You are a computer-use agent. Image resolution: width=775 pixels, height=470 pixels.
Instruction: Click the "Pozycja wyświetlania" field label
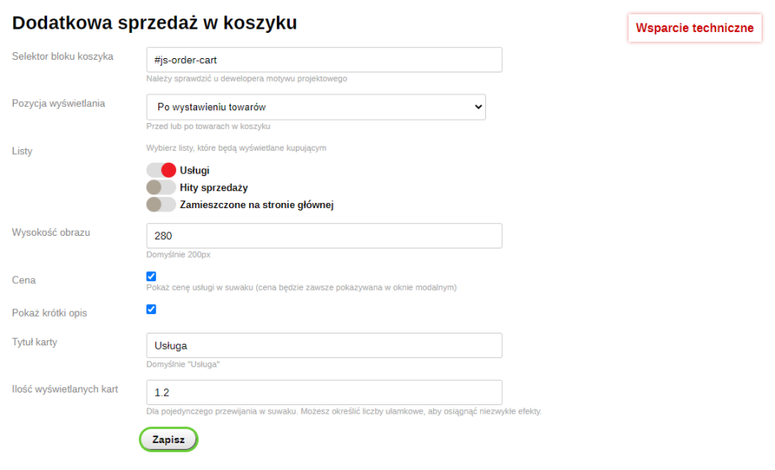pyautogui.click(x=59, y=104)
